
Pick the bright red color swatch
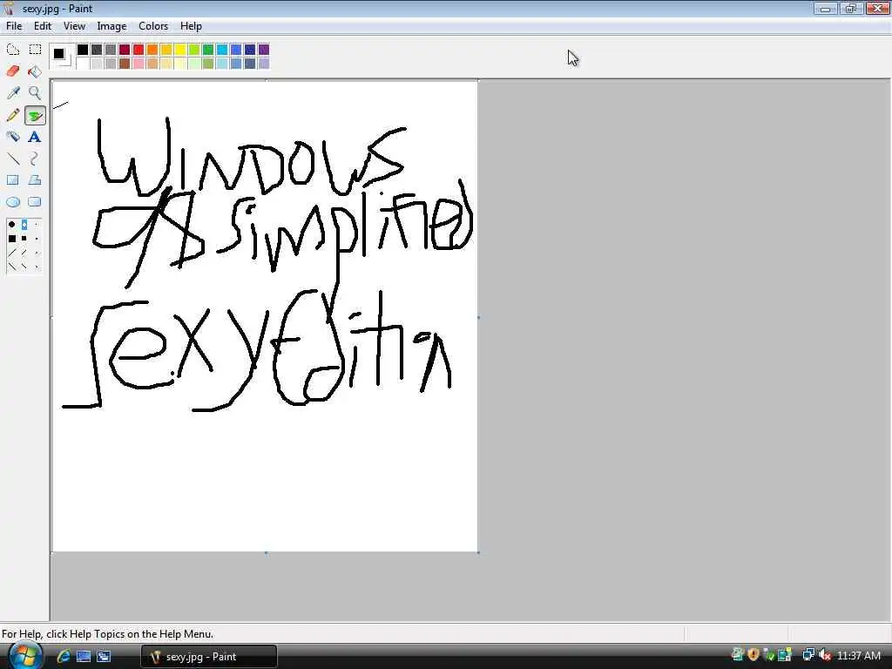[139, 50]
